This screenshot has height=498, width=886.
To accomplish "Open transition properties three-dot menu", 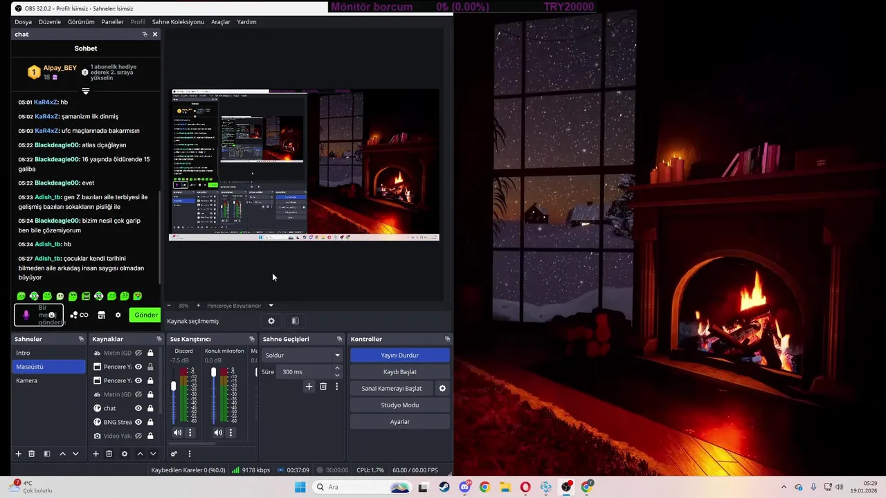I will pos(337,387).
